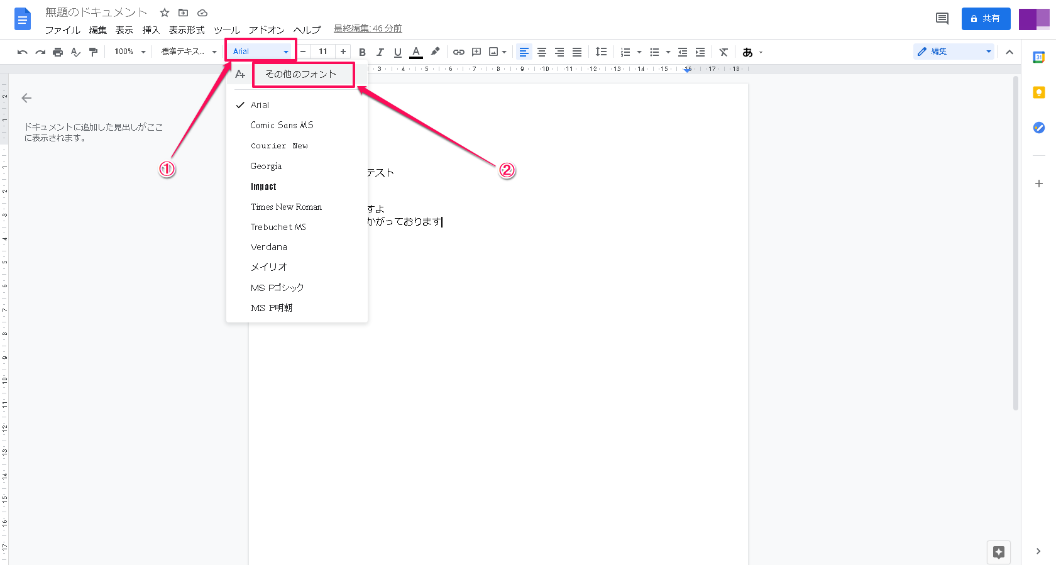Click the spell check icon
This screenshot has width=1056, height=565.
pyautogui.click(x=75, y=52)
